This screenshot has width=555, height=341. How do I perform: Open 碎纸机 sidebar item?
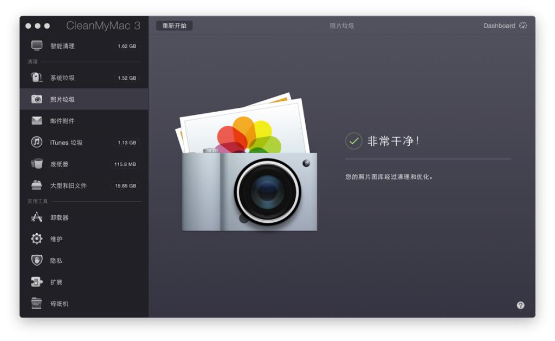(84, 304)
